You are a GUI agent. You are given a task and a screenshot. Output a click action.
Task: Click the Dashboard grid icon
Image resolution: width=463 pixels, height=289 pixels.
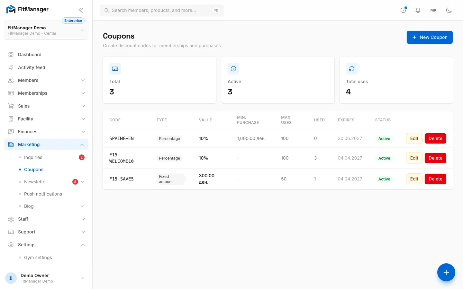11,55
